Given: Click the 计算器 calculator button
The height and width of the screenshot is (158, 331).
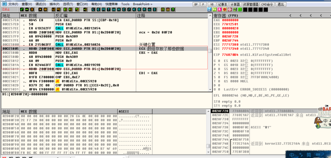Looking at the screenshot, I should (235, 4).
